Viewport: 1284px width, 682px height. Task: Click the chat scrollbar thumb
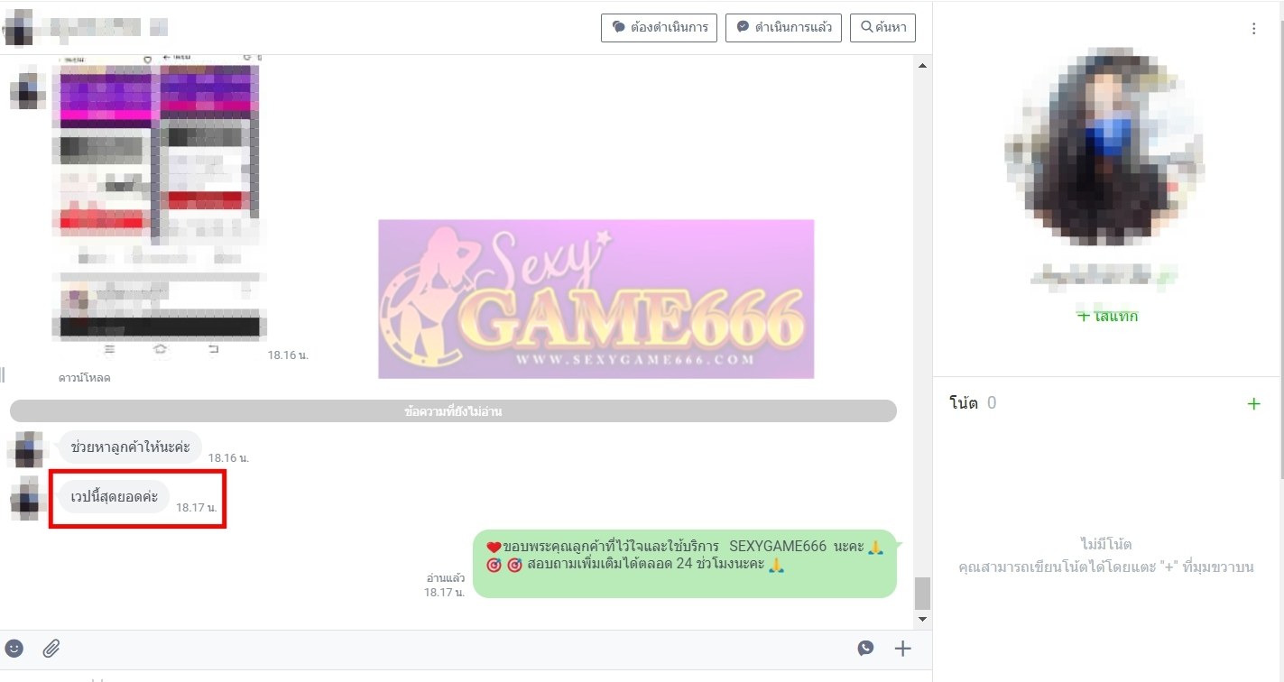(921, 593)
